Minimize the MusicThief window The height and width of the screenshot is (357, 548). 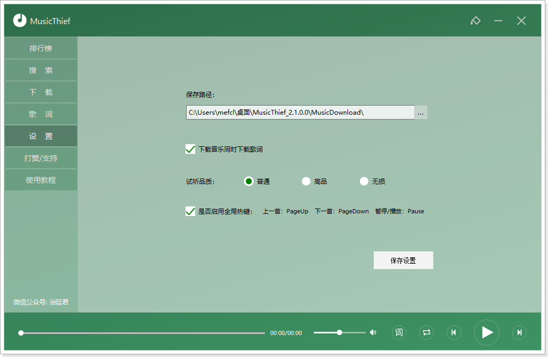tap(498, 20)
